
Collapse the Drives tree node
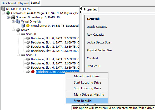pos(13,30)
